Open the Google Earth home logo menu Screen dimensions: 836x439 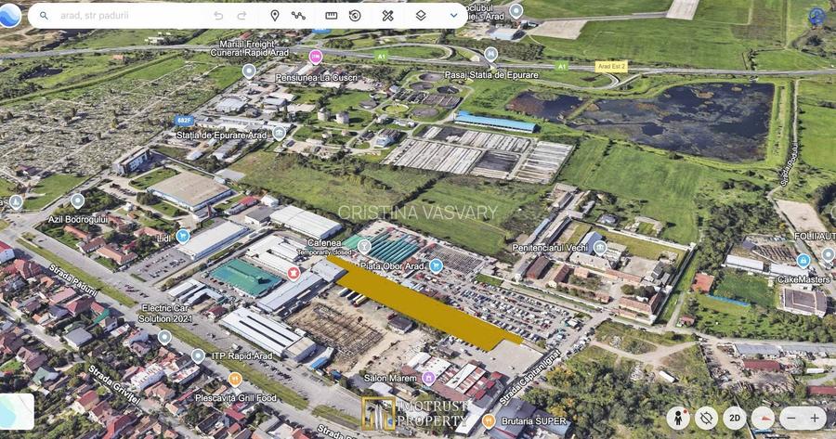[x=10, y=15]
